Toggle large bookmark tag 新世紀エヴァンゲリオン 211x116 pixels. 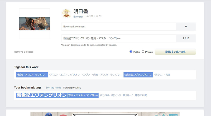[42, 95]
